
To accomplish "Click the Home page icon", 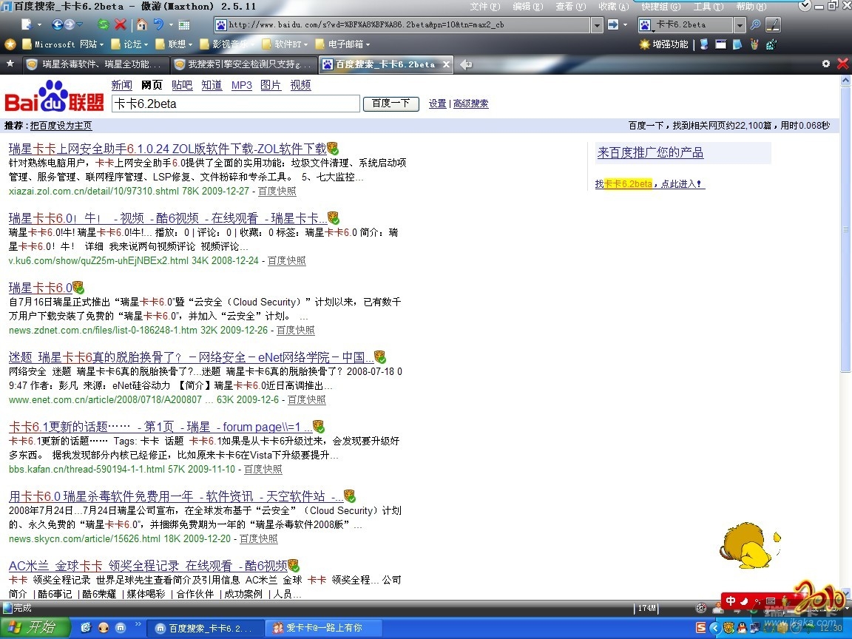I will 142,24.
